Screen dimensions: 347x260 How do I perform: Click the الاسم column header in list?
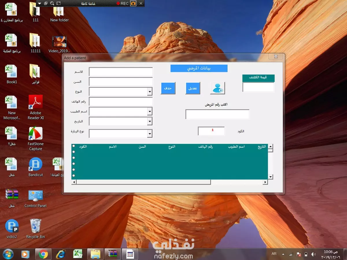(x=113, y=146)
